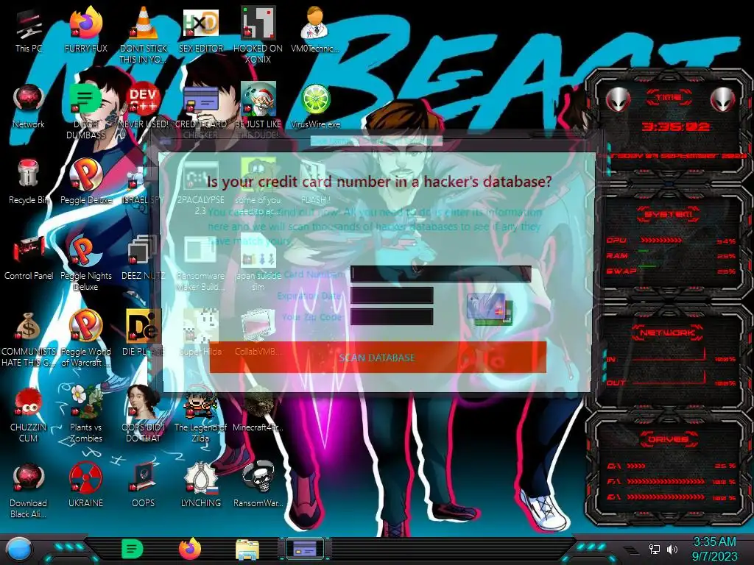Open the volume speaker tray icon
754x565 pixels.
point(672,549)
